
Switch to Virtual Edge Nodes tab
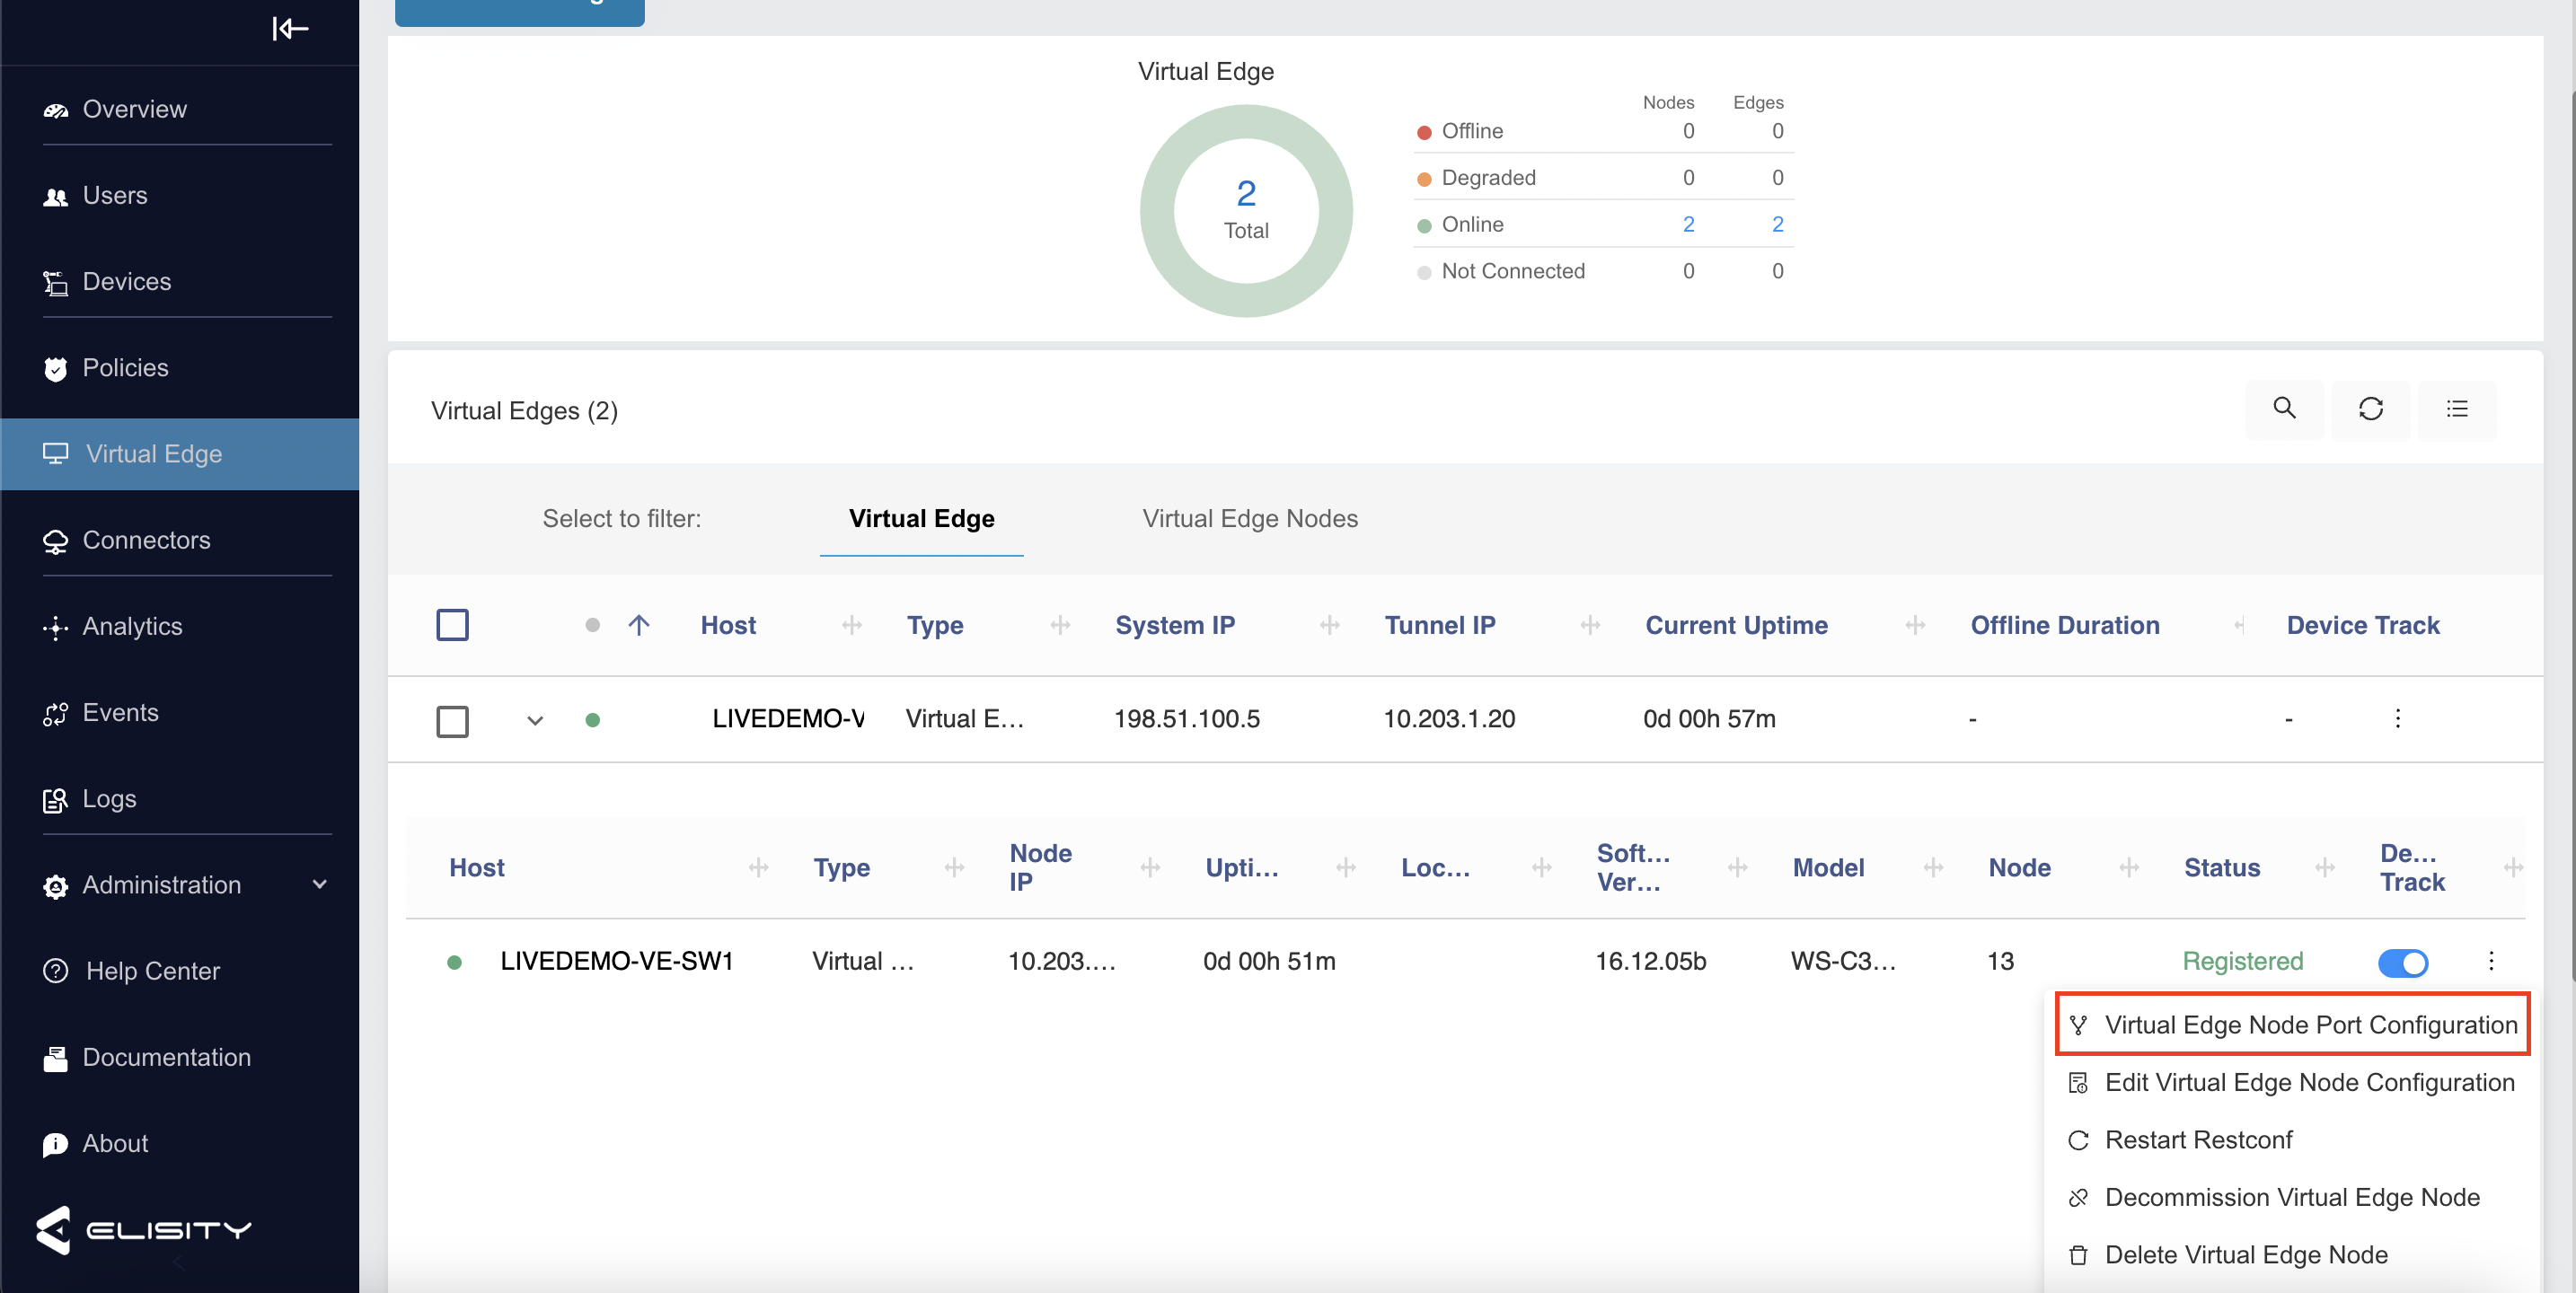point(1250,518)
